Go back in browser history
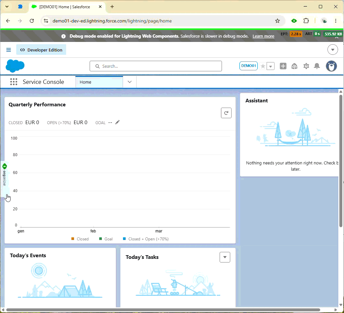The image size is (344, 313). 8,21
